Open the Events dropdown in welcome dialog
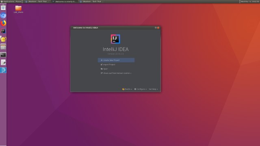Image resolution: width=260 pixels, height=146 pixels. tap(127, 89)
